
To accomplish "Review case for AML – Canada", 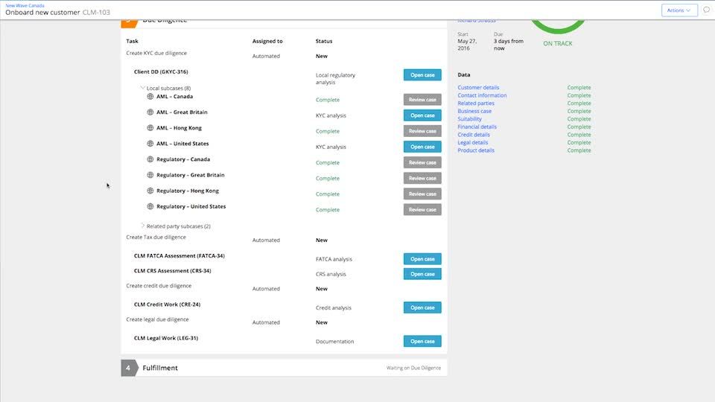I will 422,100.
